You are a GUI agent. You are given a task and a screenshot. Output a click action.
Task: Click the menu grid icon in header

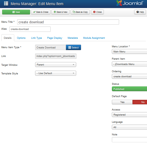point(6,4)
